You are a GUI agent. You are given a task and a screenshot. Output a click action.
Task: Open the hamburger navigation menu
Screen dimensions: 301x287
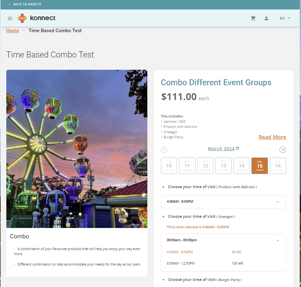(x=10, y=18)
